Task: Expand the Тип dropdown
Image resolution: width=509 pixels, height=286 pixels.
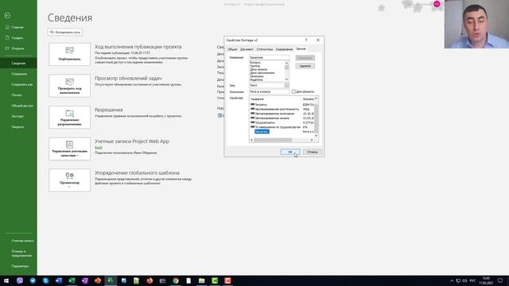Action: (x=286, y=85)
